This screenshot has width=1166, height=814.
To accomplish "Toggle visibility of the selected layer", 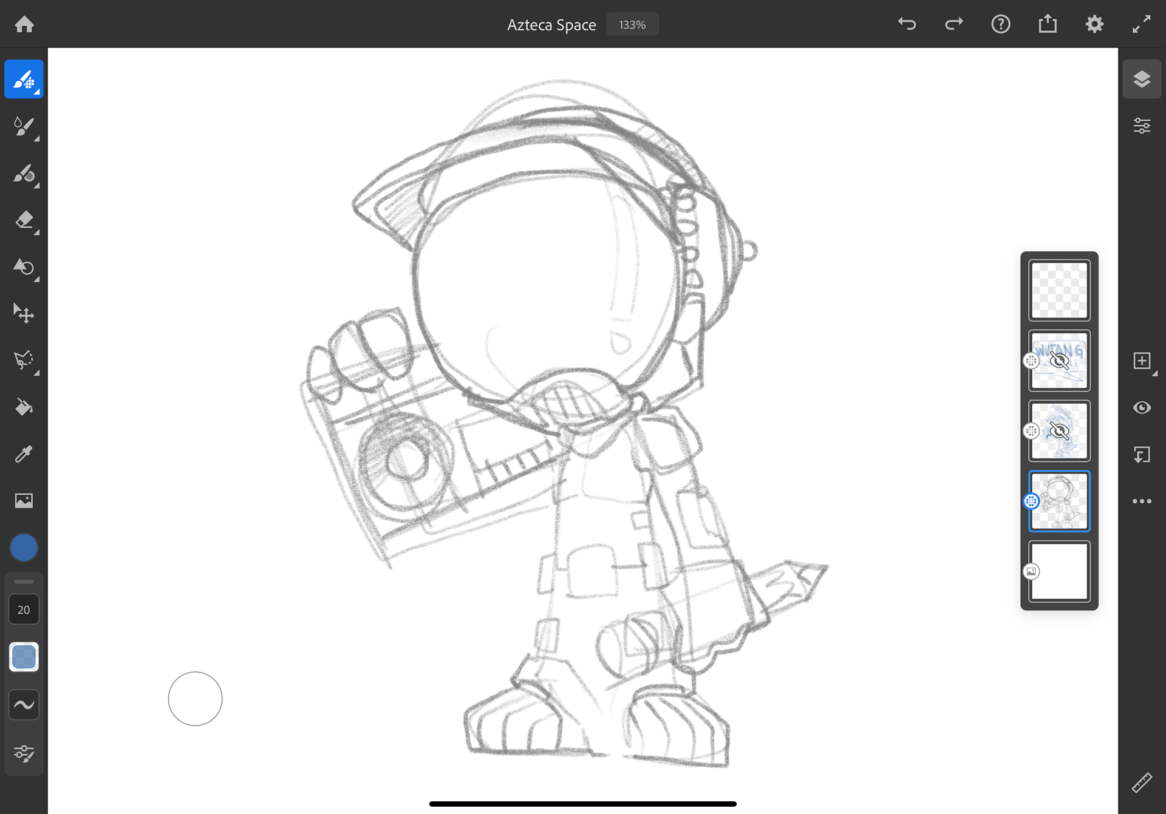I will tap(1142, 407).
